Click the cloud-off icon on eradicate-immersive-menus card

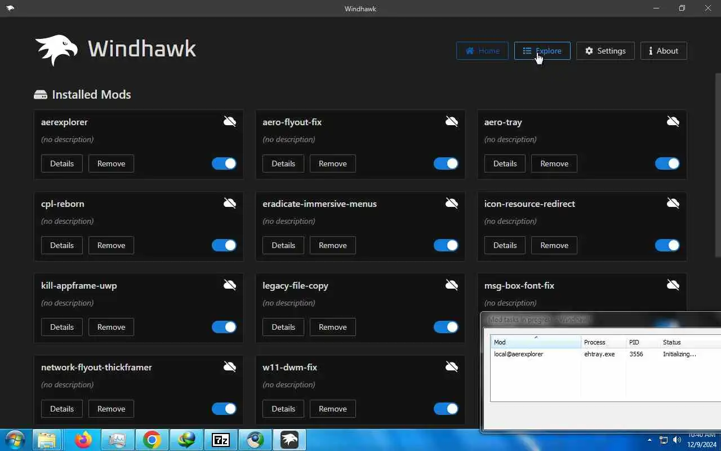[x=452, y=203]
